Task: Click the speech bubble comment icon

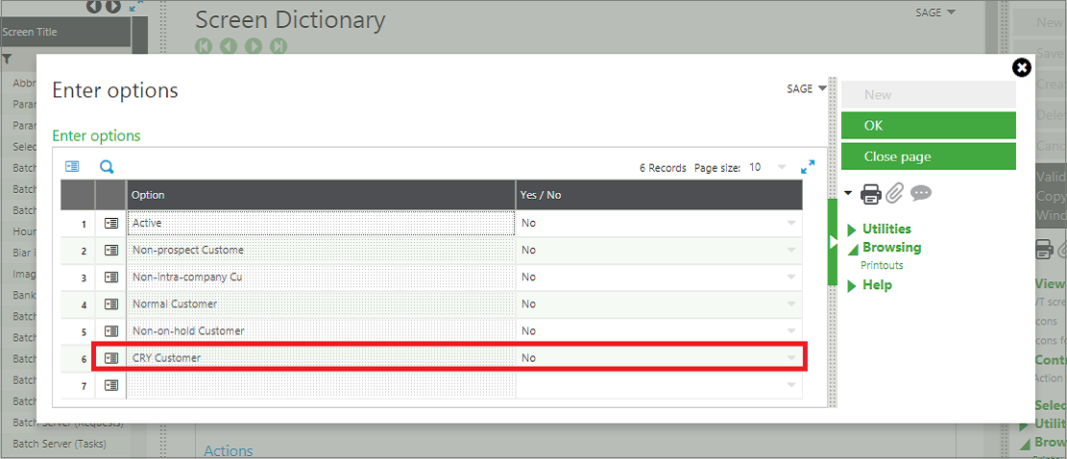Action: 921,193
